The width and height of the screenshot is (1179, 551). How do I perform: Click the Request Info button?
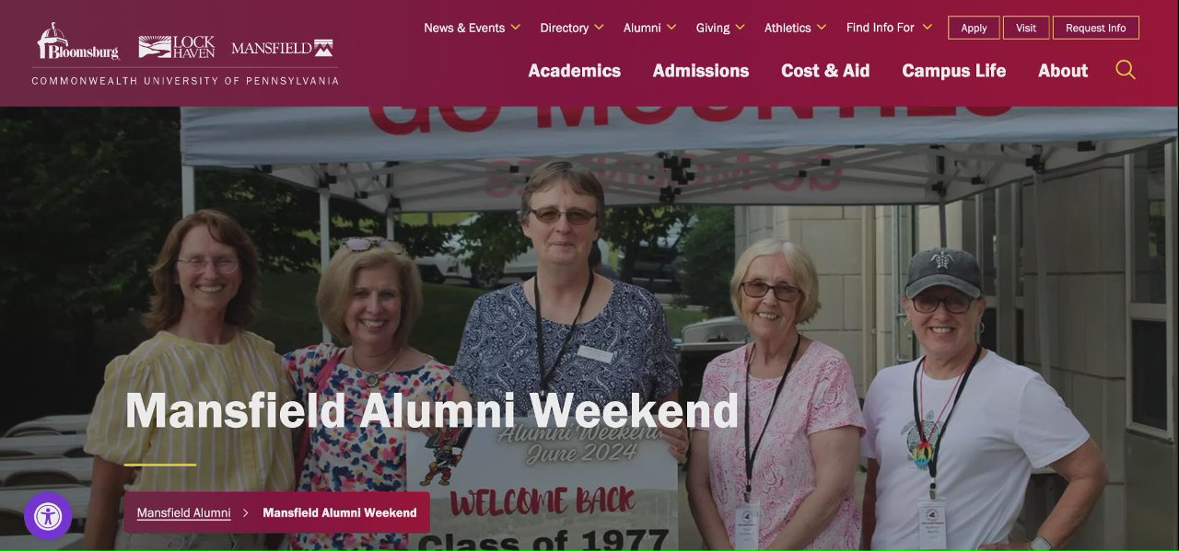[1095, 28]
